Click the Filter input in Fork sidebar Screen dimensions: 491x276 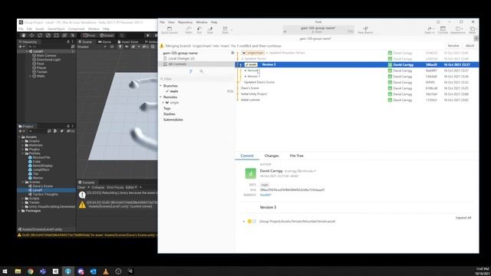click(x=197, y=79)
